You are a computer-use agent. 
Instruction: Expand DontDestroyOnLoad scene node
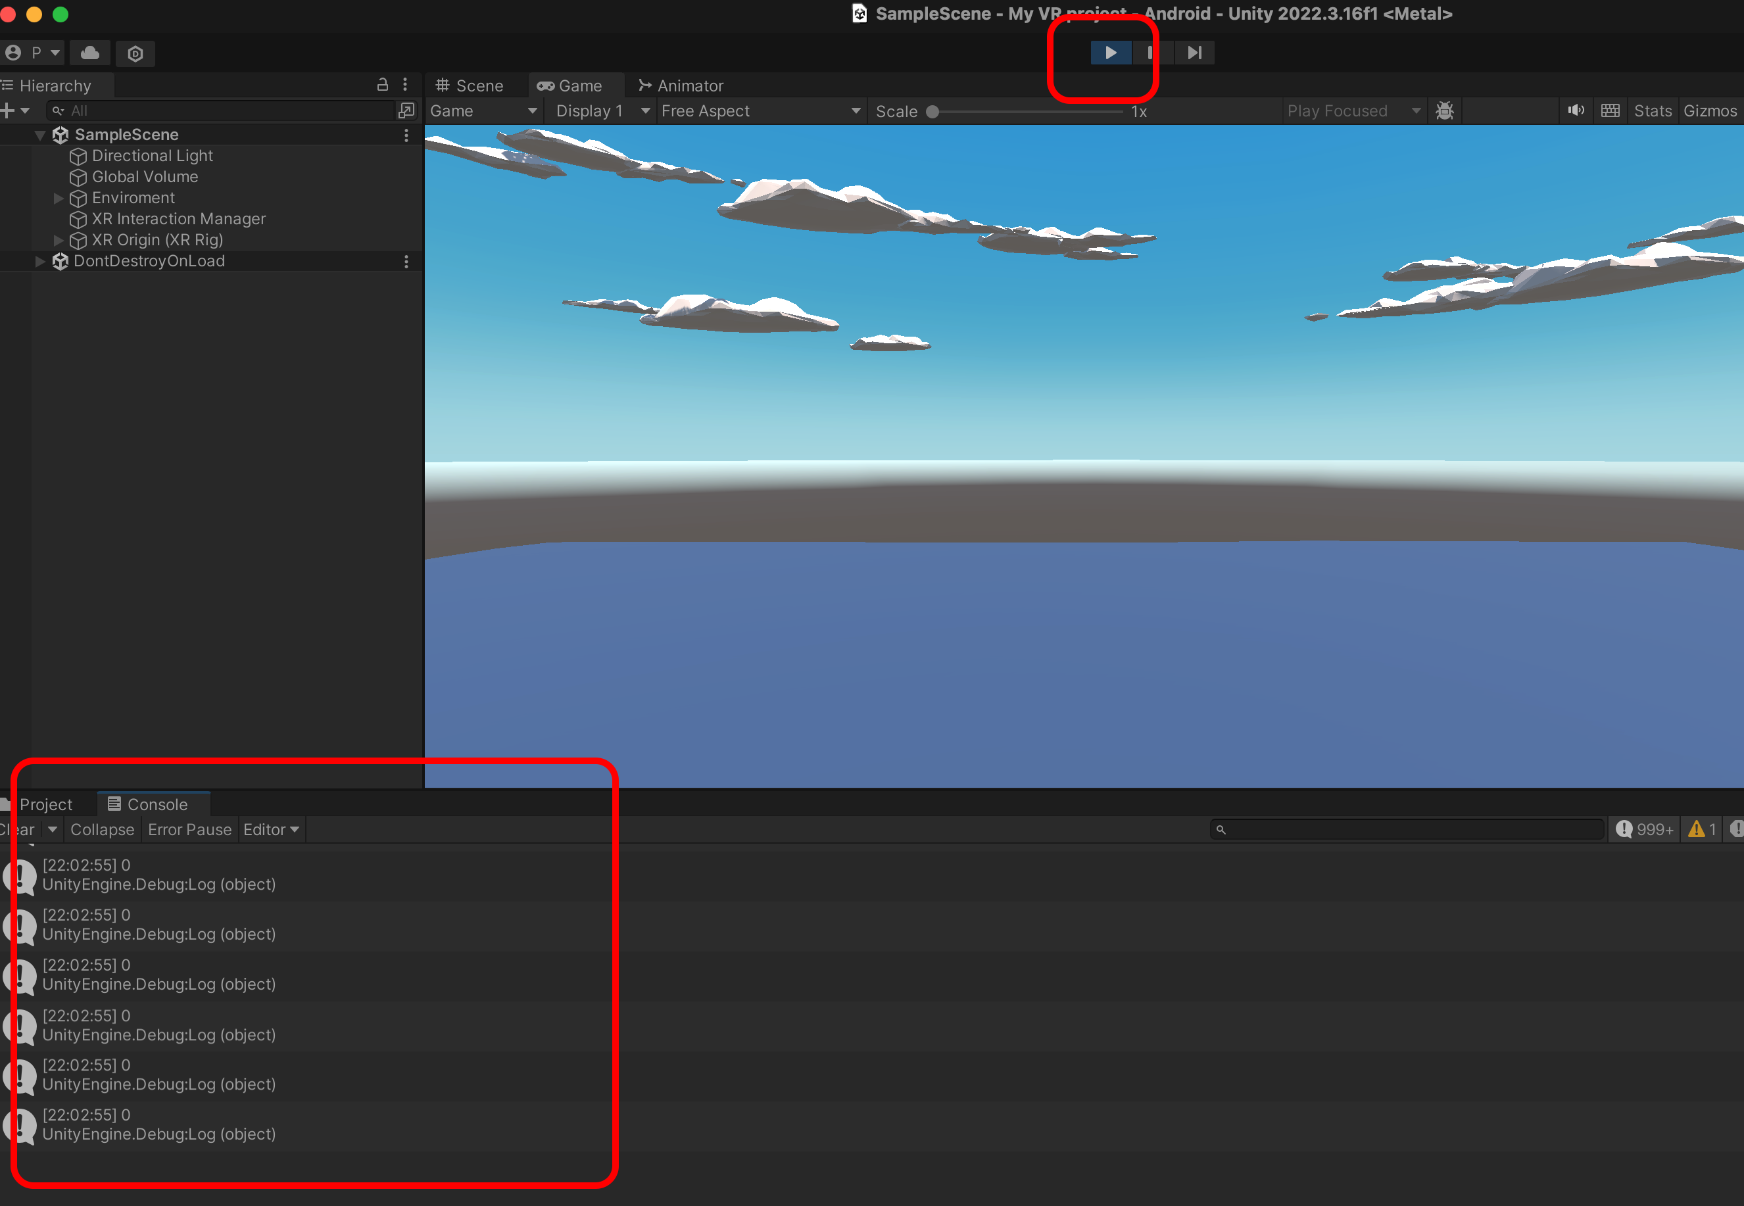(40, 262)
